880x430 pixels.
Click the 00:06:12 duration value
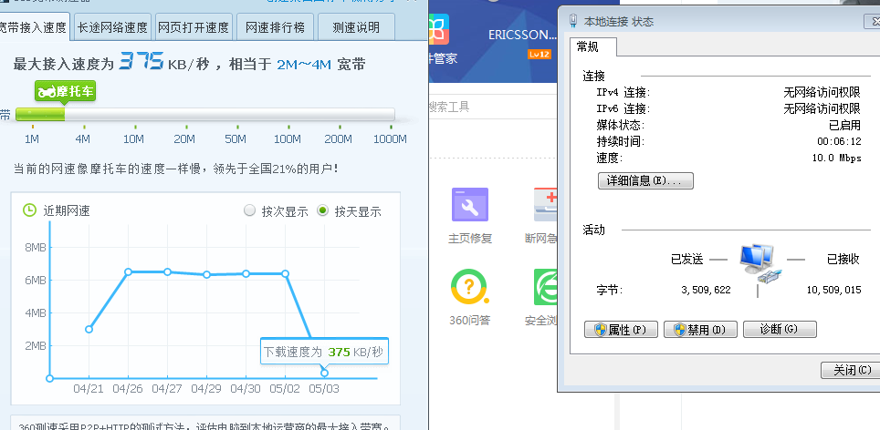click(x=839, y=141)
